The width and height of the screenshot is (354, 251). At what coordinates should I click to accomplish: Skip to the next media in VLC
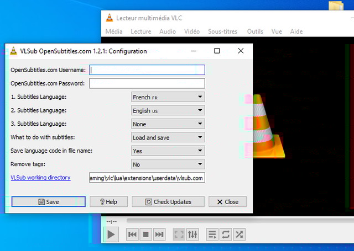click(x=159, y=234)
